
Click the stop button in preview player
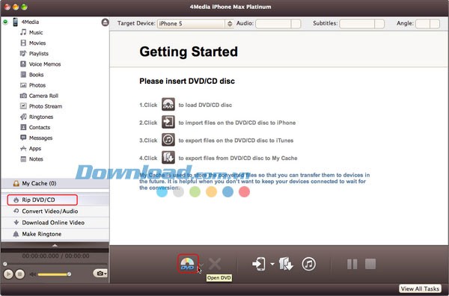[x=19, y=274]
